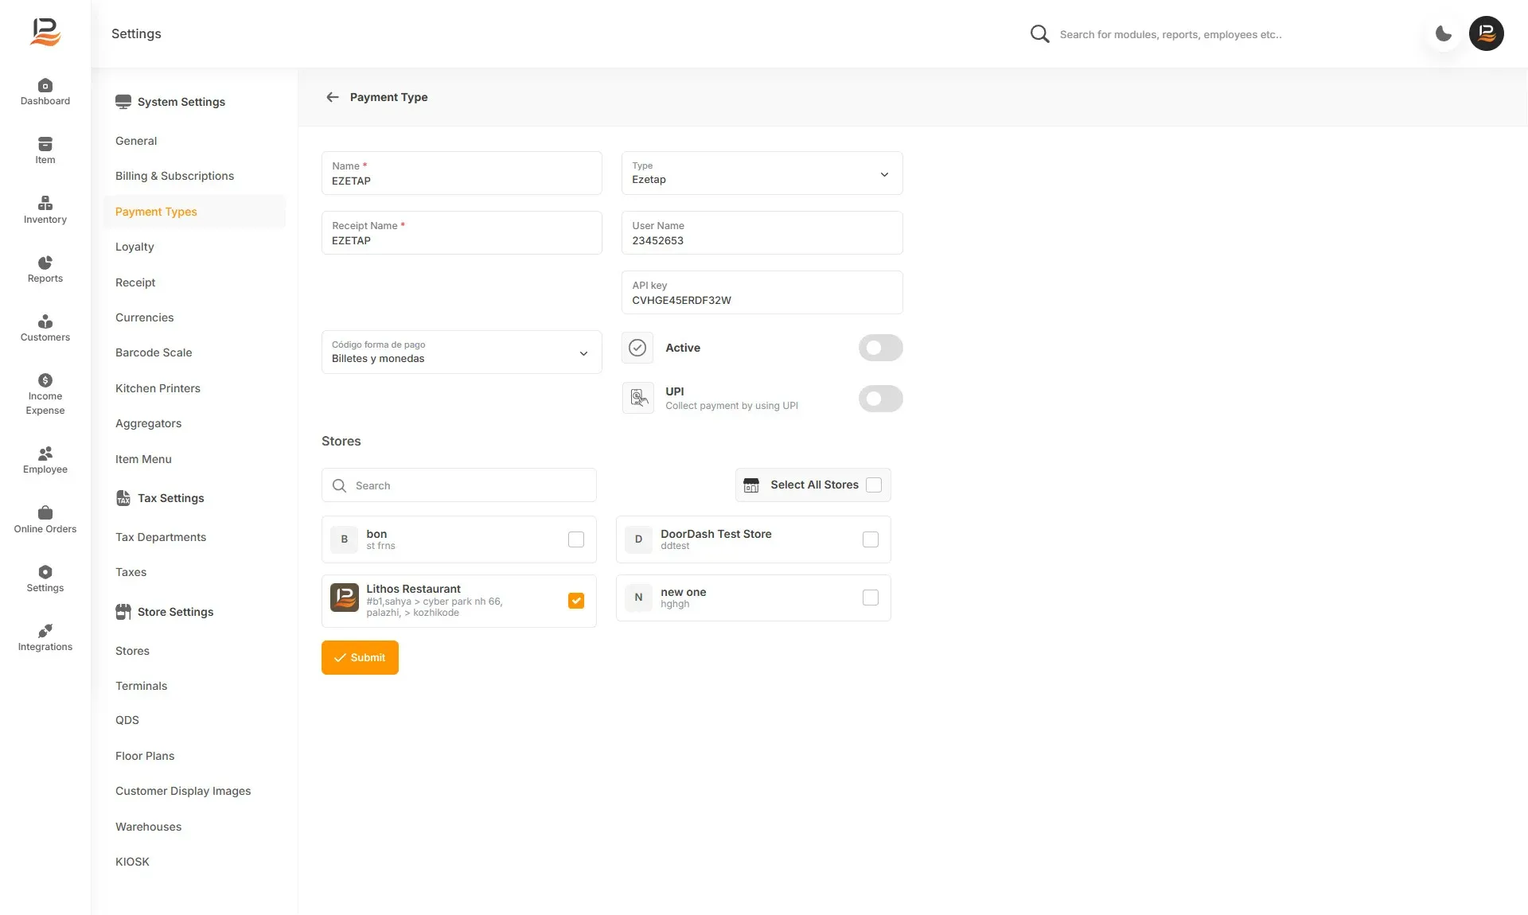
Task: Click the User Name field
Action: [x=762, y=232]
